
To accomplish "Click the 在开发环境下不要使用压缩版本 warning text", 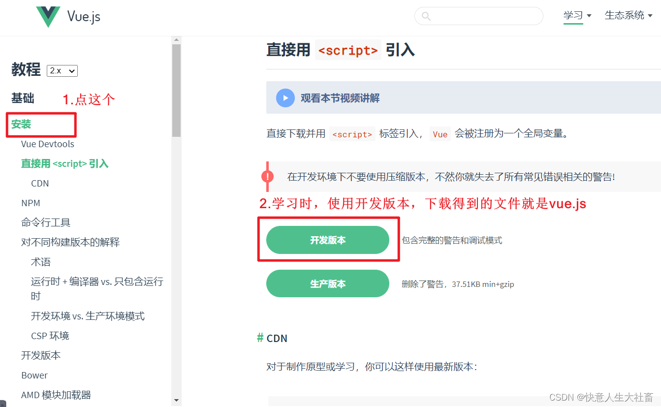I will coord(451,177).
